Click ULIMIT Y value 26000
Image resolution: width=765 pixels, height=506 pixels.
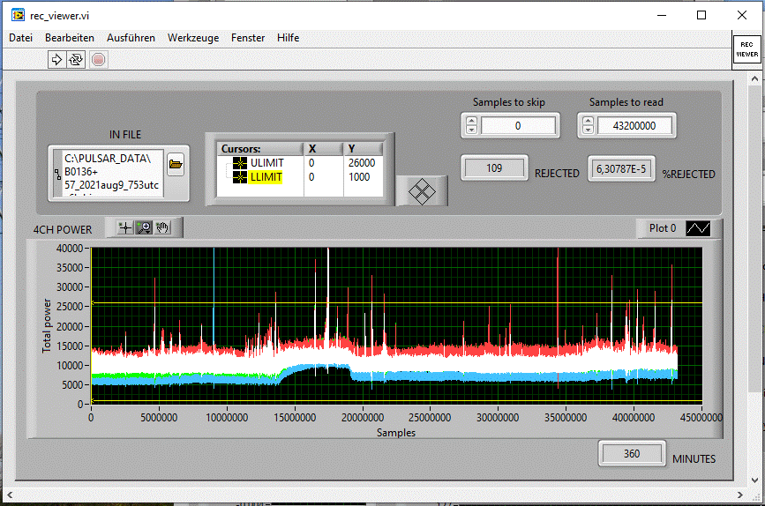[x=362, y=163]
